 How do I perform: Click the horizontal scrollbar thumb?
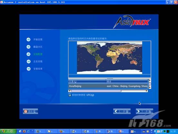pyautogui.click(x=96, y=91)
